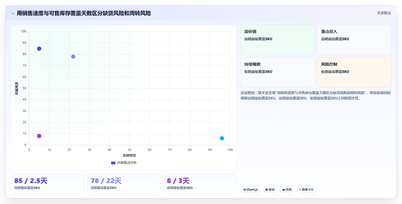This screenshot has height=204, width=402.
Task: Click the lightning icon beside the title
Action: tap(13, 13)
